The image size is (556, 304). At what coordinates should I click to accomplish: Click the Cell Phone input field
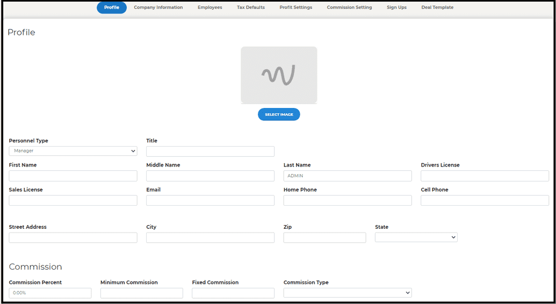pyautogui.click(x=485, y=200)
